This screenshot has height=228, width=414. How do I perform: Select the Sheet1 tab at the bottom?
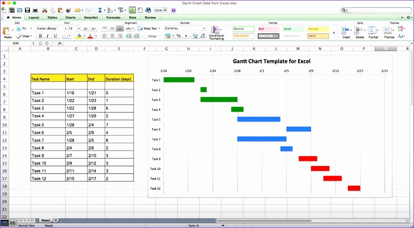46,220
